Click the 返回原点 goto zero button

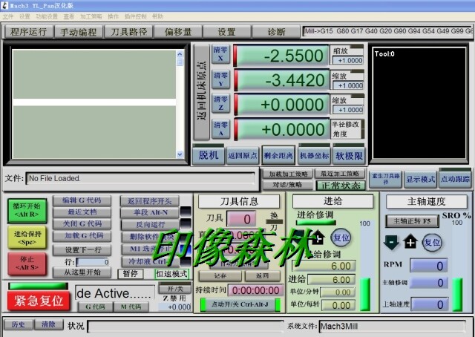point(243,156)
